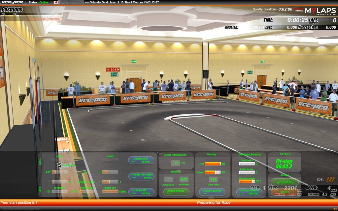Click change brake & steering button
The height and width of the screenshot is (211, 338).
point(249,192)
